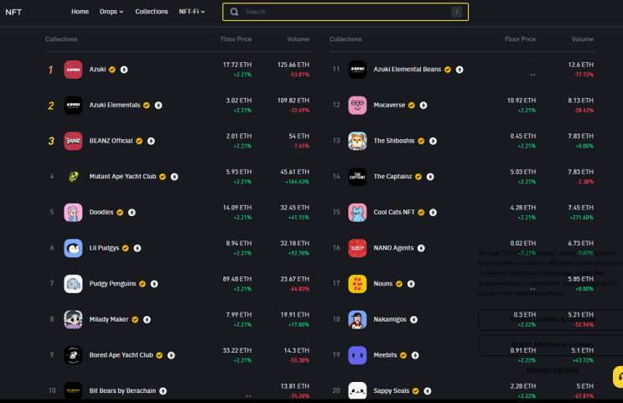Click the Ethereum icon beside Bit Bears by Berachain
Screen dimensions: 623x403
pyautogui.click(x=163, y=391)
